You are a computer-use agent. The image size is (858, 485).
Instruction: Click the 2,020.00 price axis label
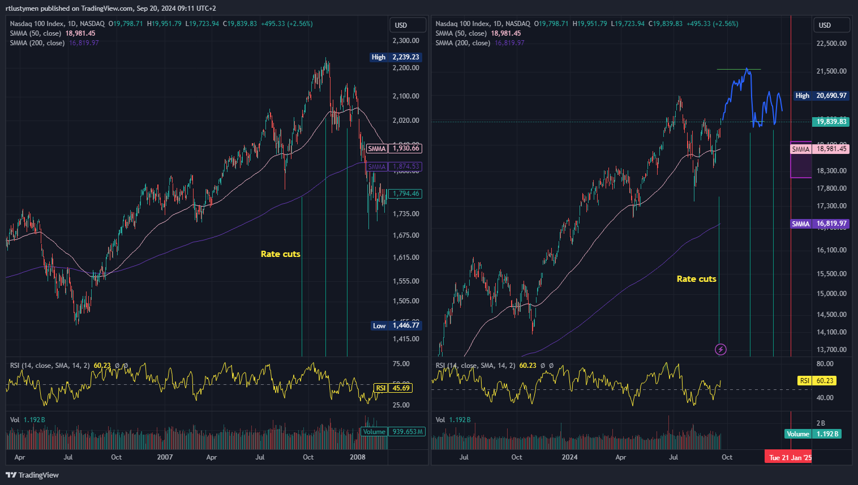point(406,121)
